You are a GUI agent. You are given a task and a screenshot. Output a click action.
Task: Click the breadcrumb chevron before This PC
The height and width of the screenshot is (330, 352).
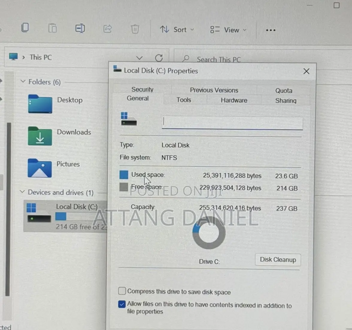coord(24,57)
